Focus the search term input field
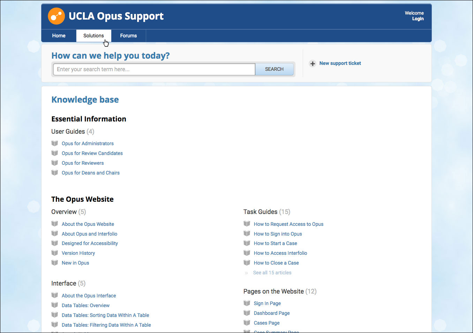The image size is (473, 333). click(x=154, y=69)
